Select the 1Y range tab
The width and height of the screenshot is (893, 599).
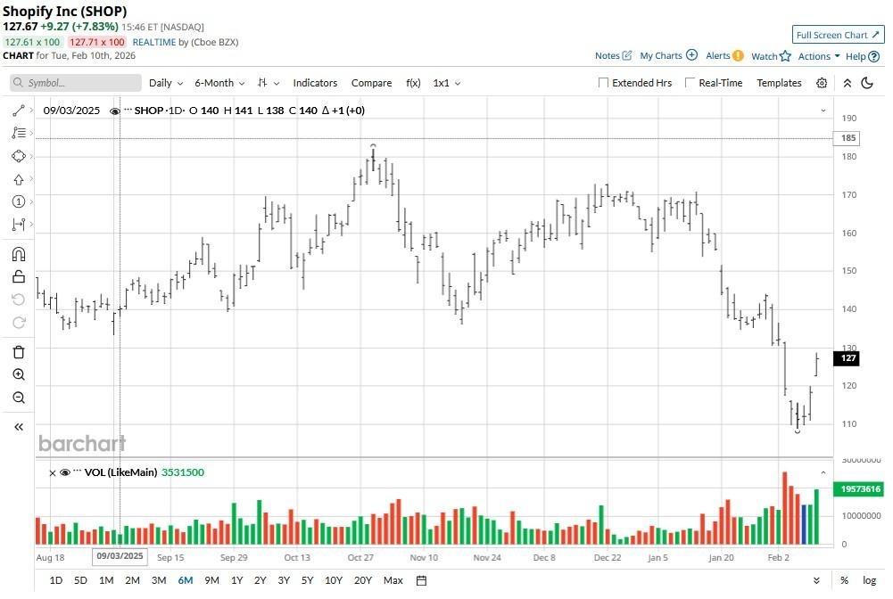237,581
